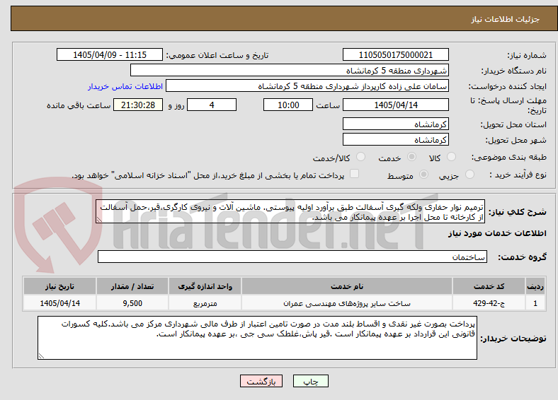Select the جزیی purchase type radio
558x400 pixels.
coord(469,174)
